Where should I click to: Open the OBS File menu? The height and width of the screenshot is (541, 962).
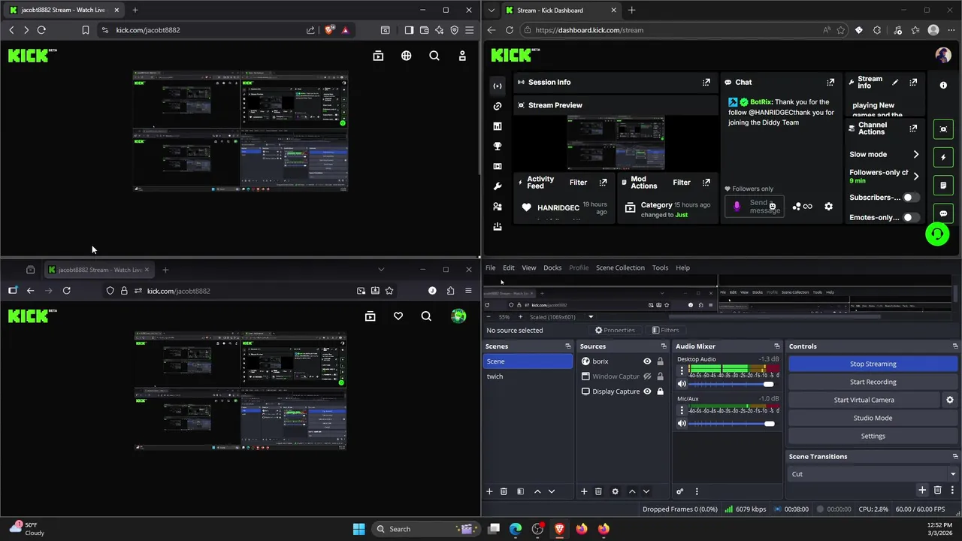tap(490, 267)
